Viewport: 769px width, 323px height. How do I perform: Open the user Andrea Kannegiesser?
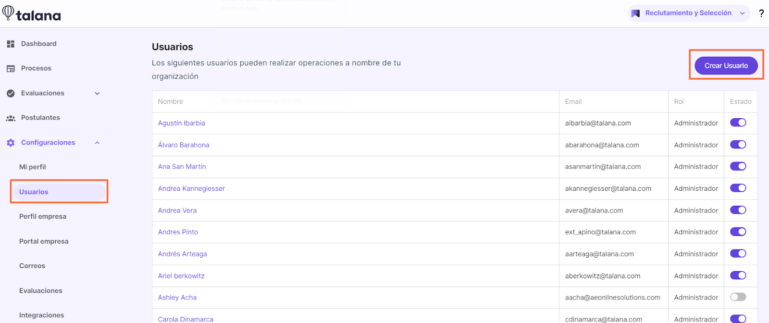point(191,188)
